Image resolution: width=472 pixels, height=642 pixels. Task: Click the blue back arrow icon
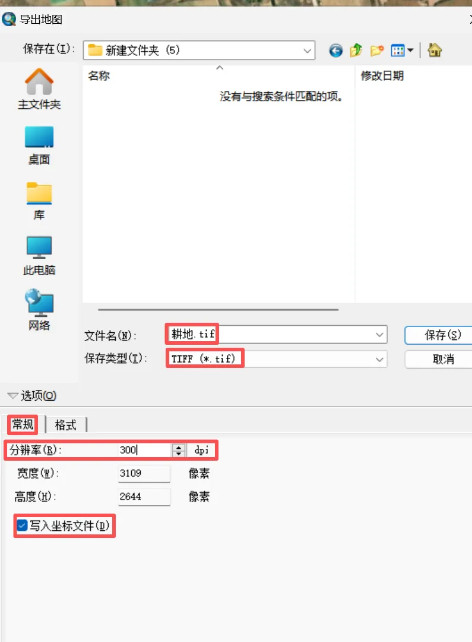pos(336,51)
